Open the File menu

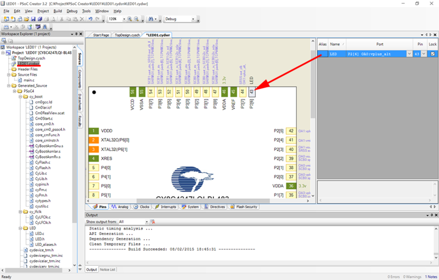7,11
